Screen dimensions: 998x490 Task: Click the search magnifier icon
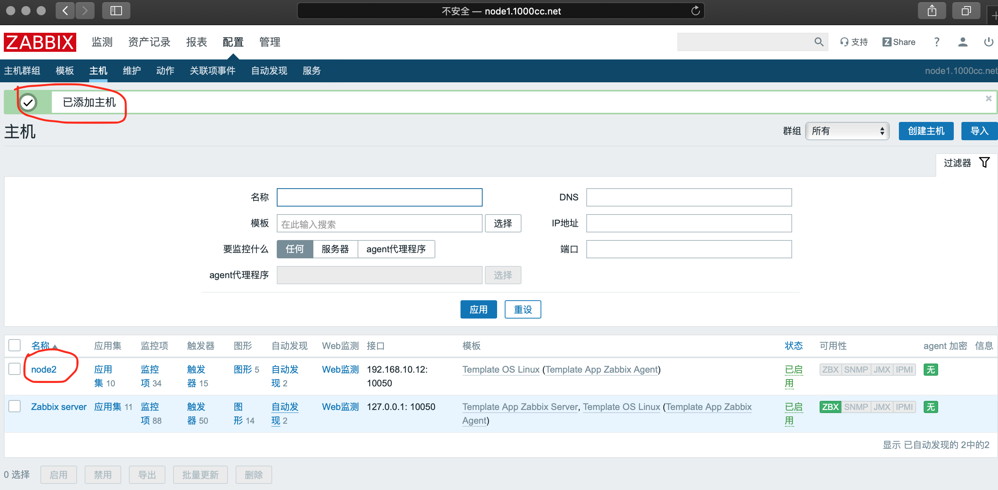coord(818,42)
